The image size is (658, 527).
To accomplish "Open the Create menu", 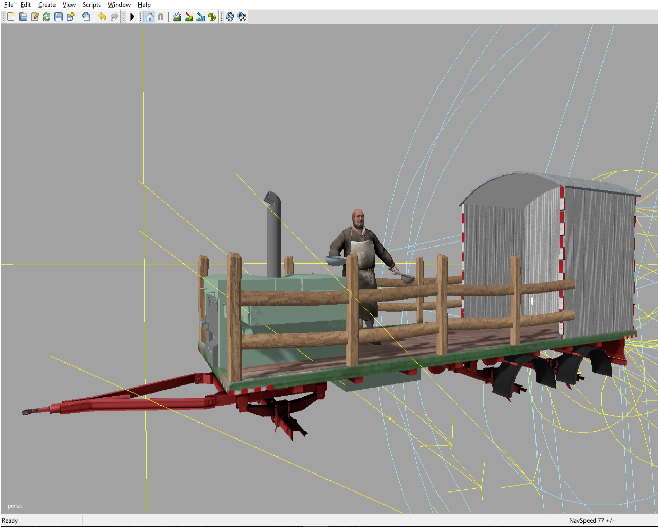I will [x=47, y=5].
